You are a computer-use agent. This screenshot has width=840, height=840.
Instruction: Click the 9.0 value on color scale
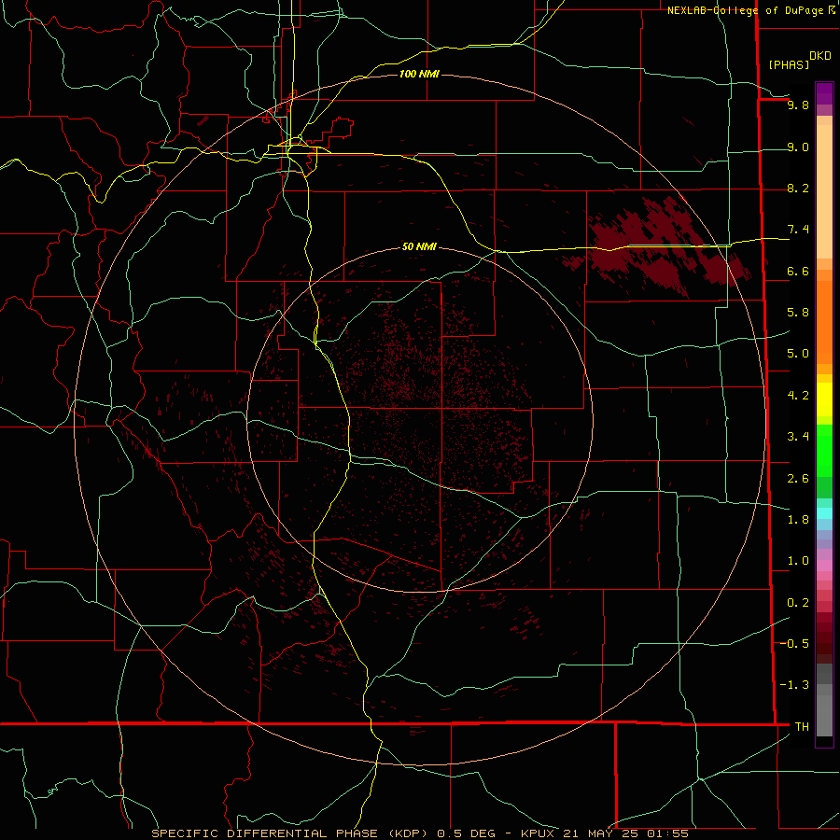point(798,147)
